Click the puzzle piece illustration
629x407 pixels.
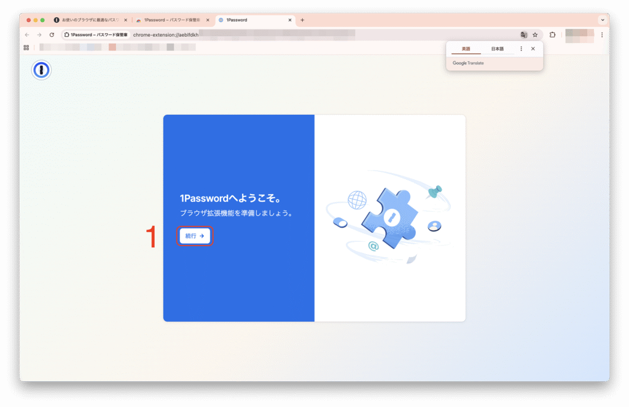tap(390, 218)
